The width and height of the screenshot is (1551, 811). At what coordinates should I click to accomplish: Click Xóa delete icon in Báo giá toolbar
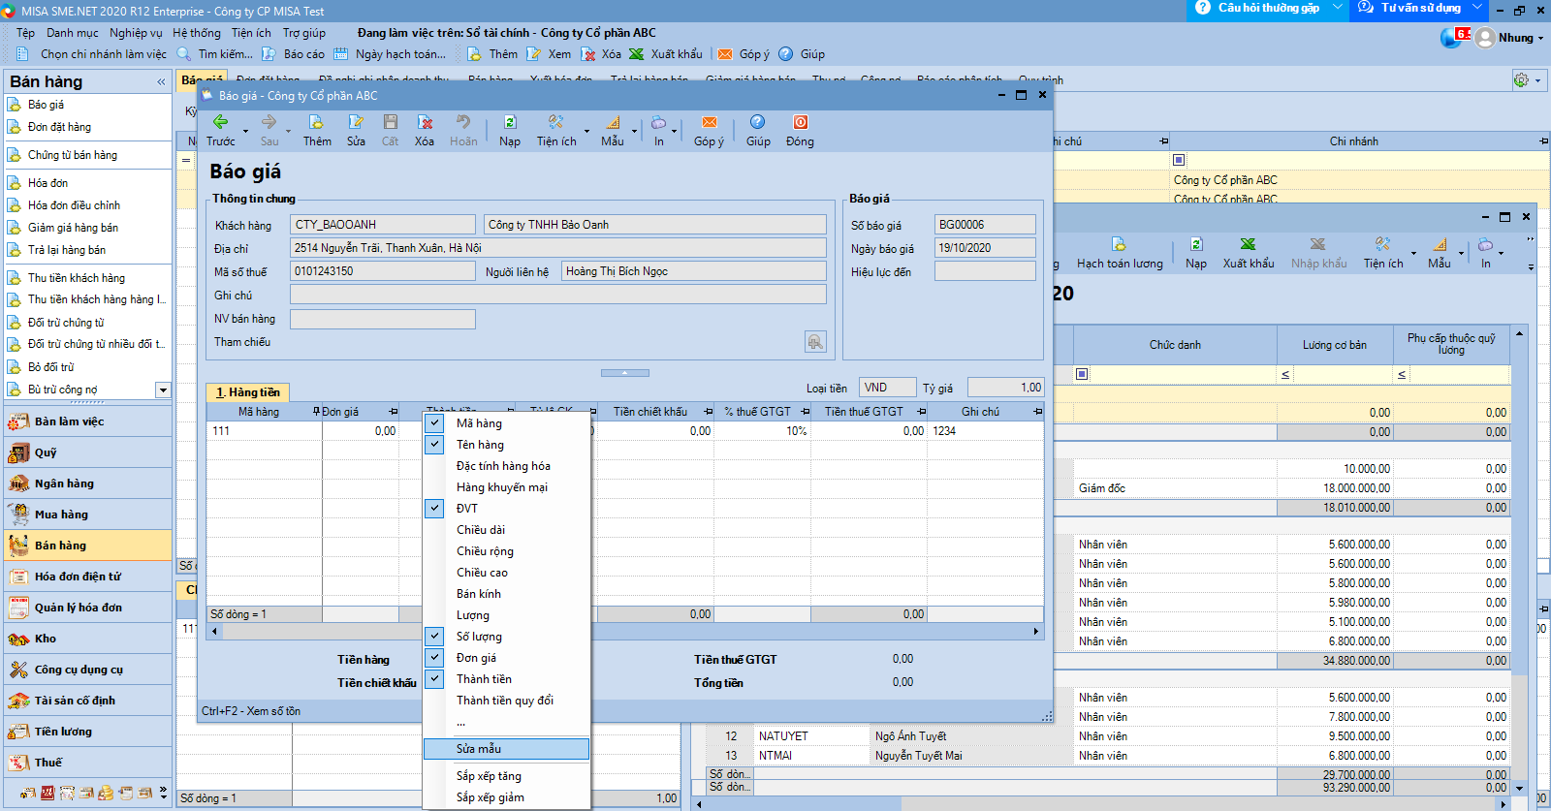425,122
